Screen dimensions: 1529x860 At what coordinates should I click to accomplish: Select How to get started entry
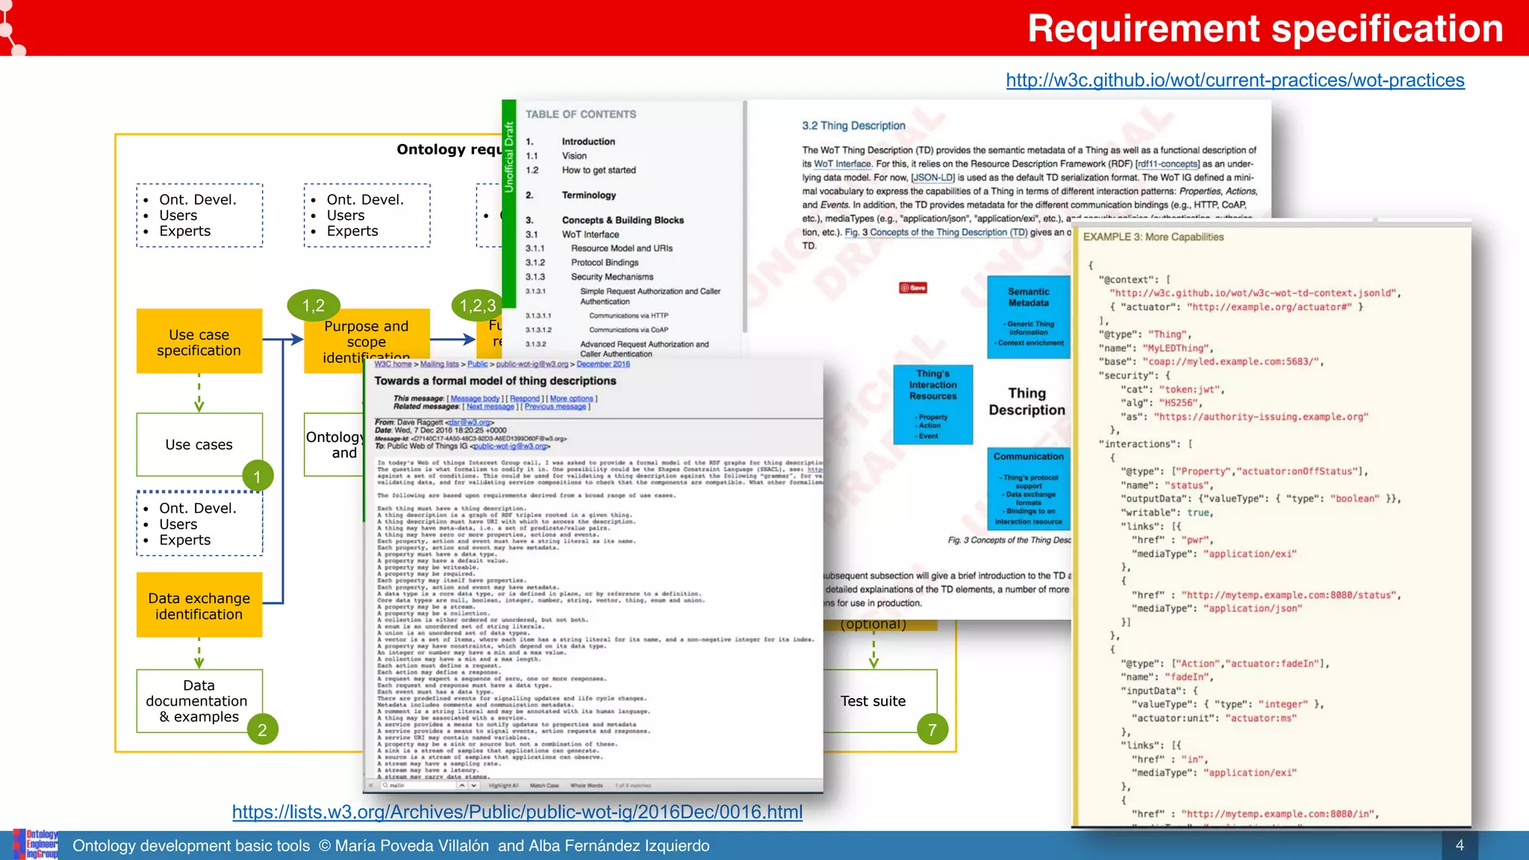click(599, 170)
